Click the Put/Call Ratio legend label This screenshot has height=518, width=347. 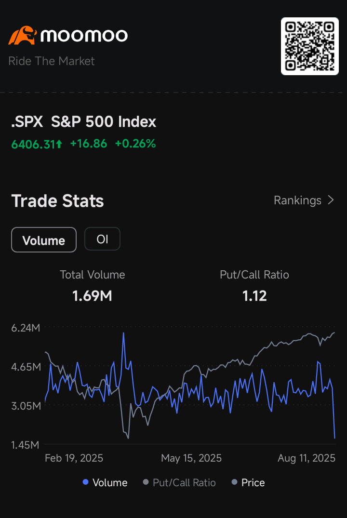[184, 483]
